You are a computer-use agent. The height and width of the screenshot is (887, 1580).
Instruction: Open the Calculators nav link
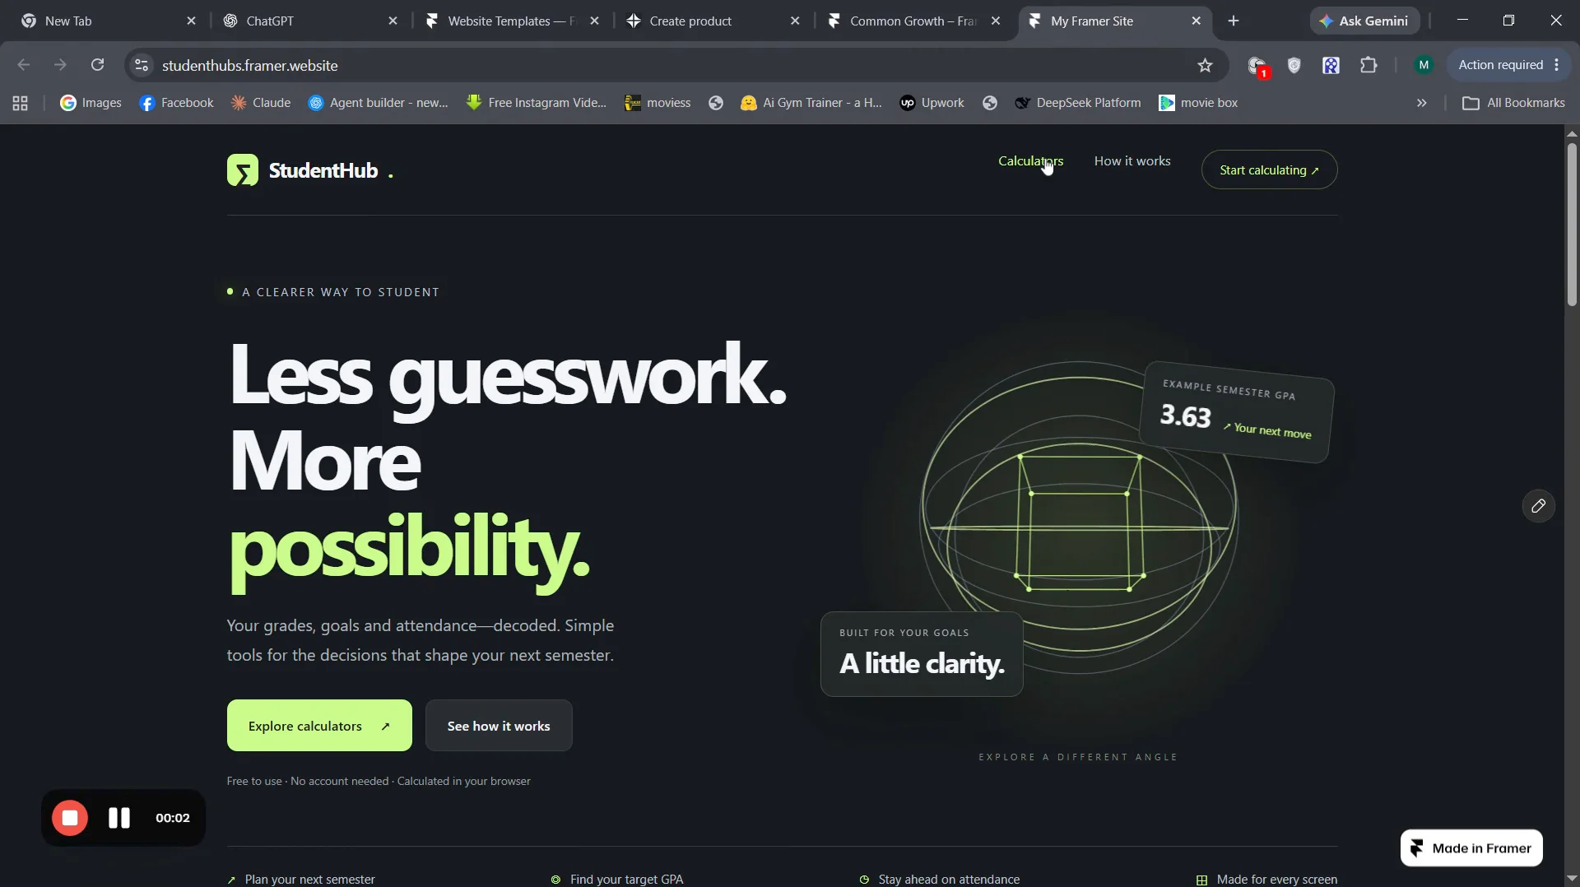pyautogui.click(x=1030, y=161)
